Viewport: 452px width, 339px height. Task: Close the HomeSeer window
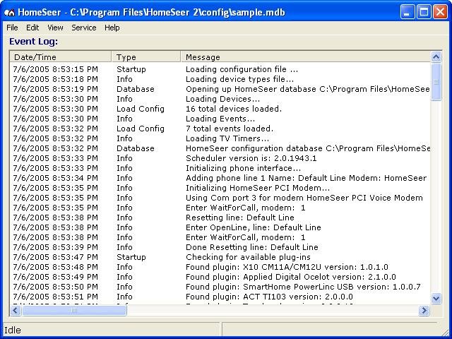coord(441,12)
